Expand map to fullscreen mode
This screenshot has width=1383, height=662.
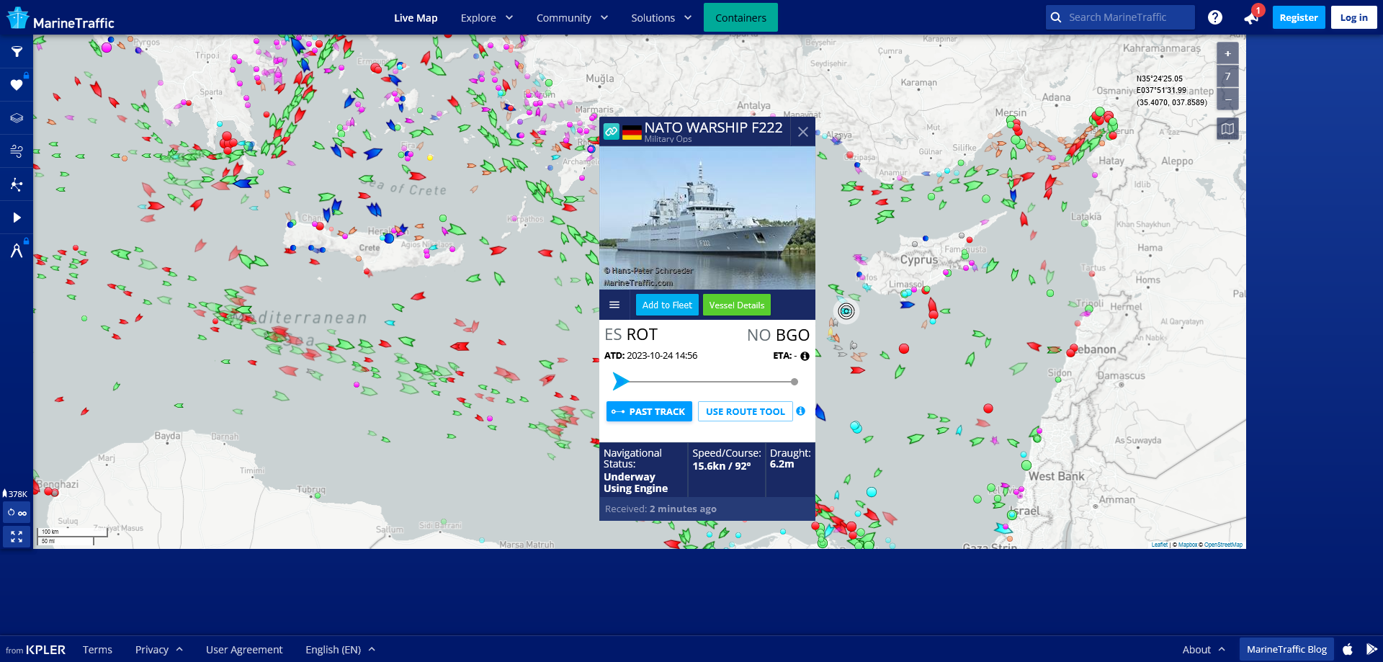17,537
